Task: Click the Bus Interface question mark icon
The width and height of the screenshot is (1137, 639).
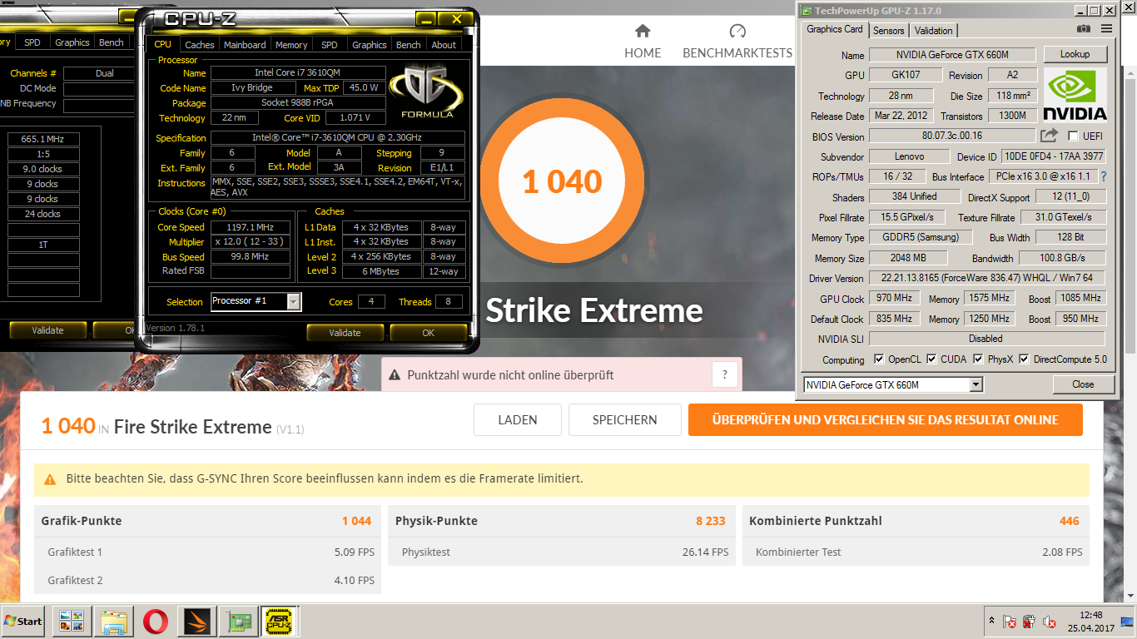Action: click(x=1104, y=176)
